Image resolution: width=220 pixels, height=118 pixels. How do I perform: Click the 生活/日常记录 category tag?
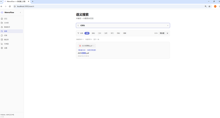tap(91, 50)
